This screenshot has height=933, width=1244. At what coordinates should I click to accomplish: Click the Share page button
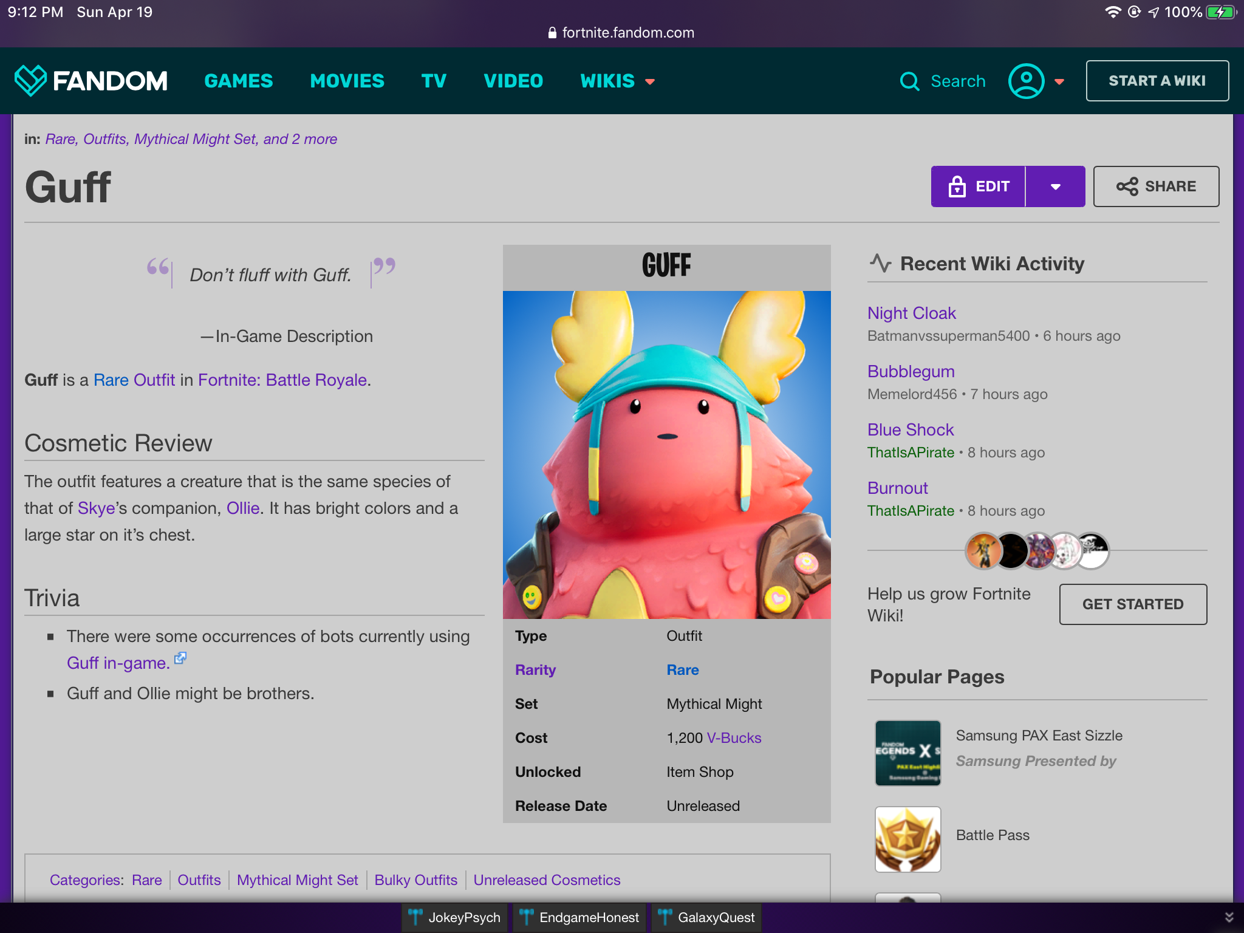click(x=1156, y=186)
